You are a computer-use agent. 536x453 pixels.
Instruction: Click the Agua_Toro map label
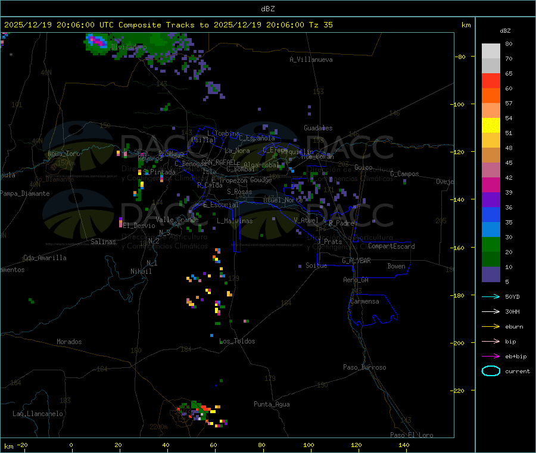(x=64, y=154)
